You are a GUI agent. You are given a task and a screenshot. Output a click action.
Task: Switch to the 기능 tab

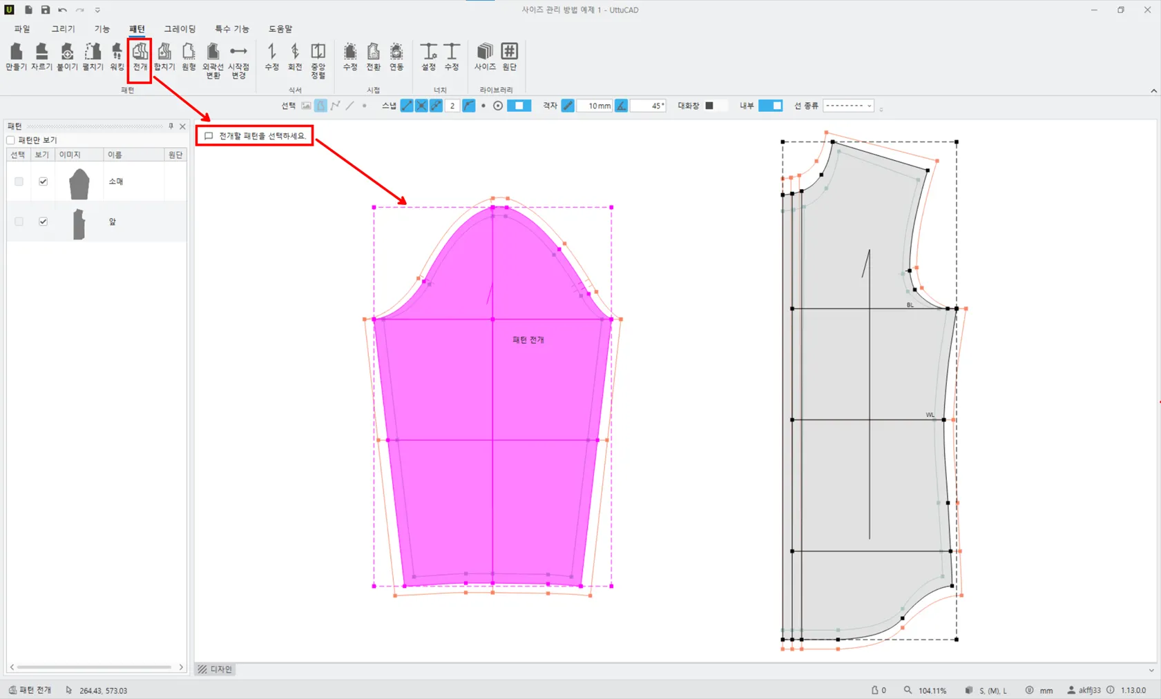[102, 29]
